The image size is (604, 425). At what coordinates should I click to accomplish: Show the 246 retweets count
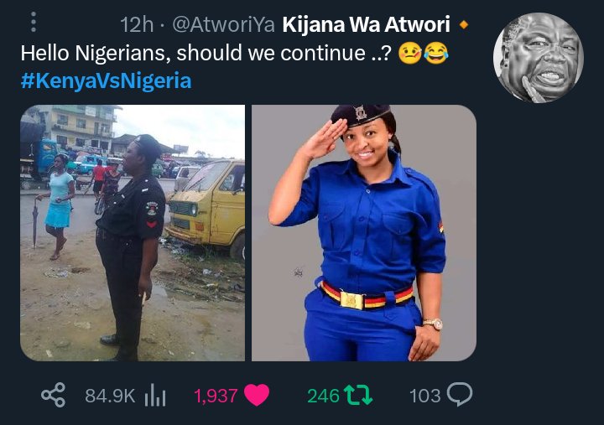point(323,396)
